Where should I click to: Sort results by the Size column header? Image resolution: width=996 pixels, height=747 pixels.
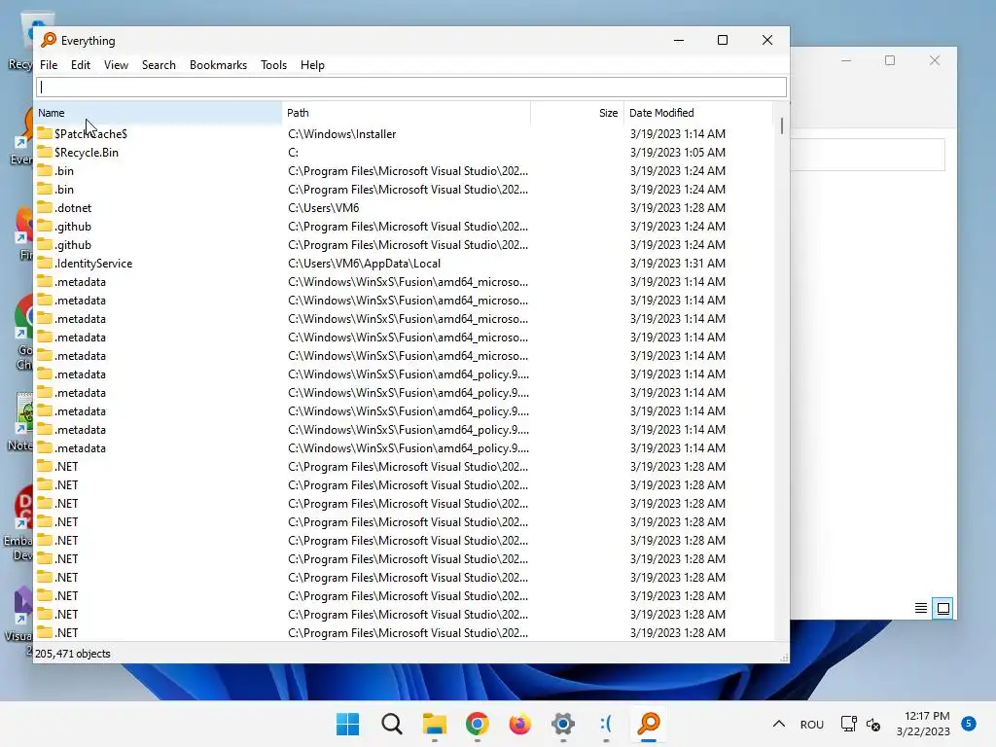(577, 113)
